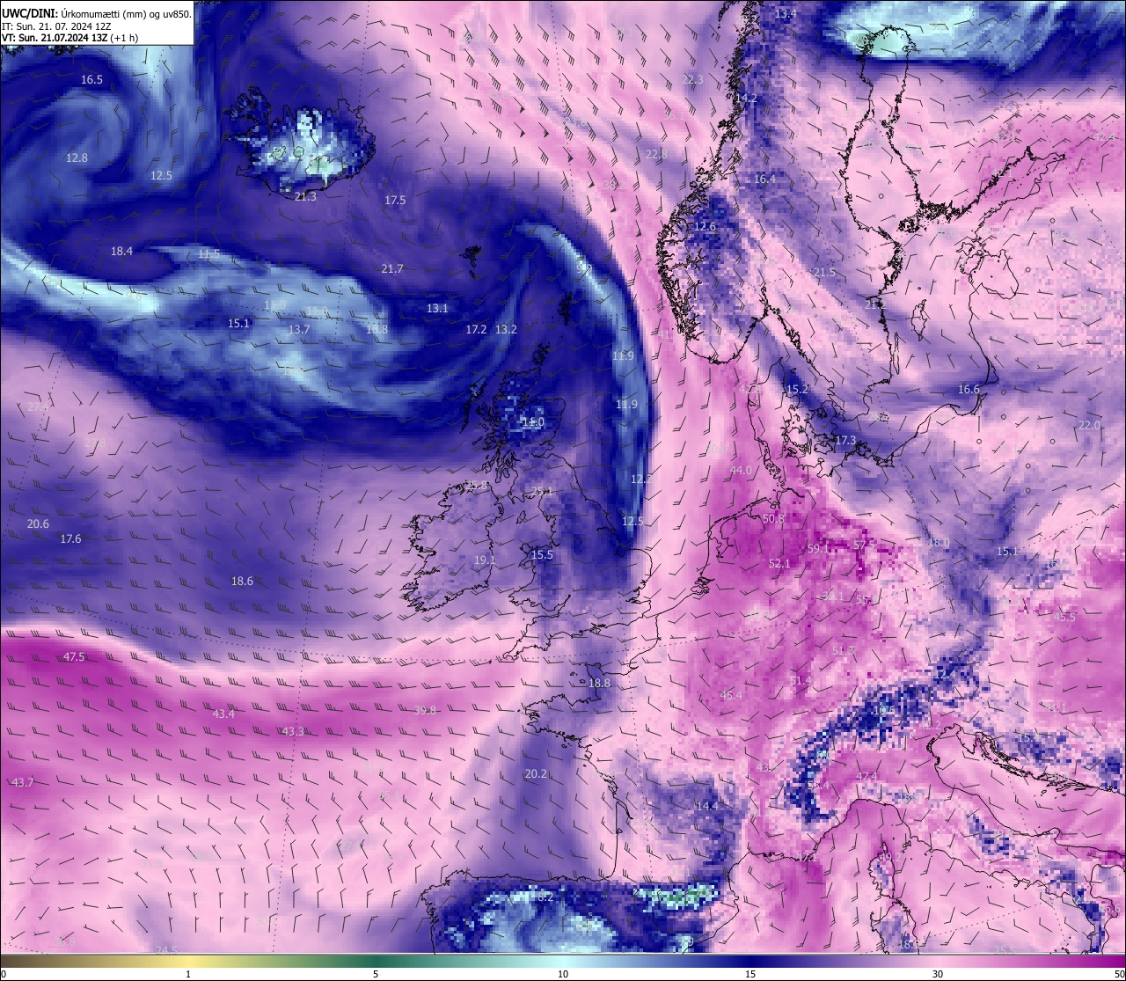Click the 16.5 value near top-left corner
Viewport: 1126px width, 981px height.
[92, 80]
